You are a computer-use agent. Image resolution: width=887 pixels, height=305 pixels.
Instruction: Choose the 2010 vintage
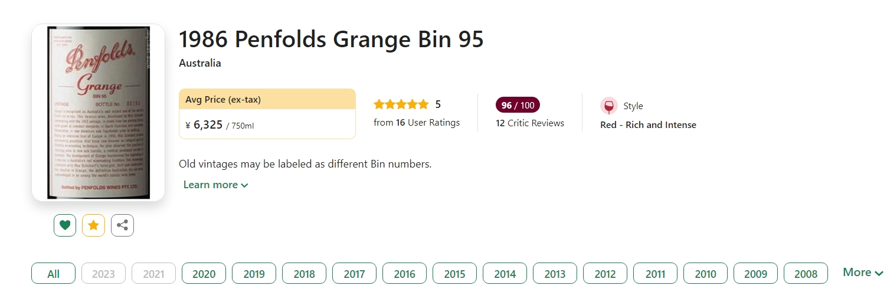click(x=705, y=274)
